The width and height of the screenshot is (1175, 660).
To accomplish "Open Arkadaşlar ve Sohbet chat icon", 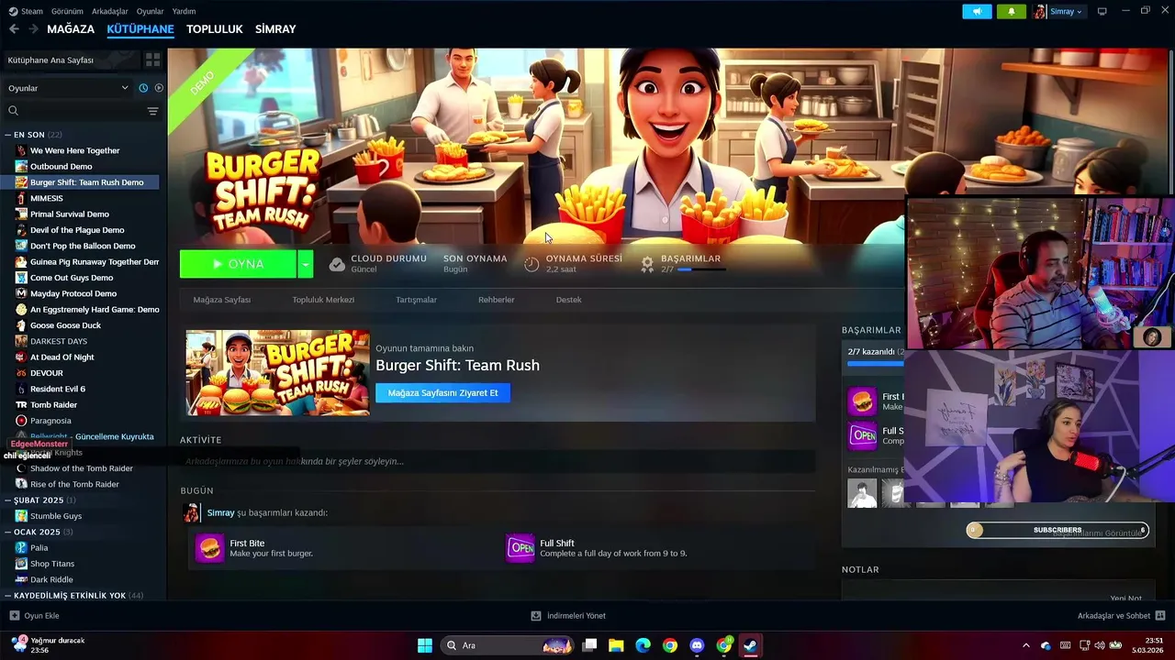I will coord(1160,616).
